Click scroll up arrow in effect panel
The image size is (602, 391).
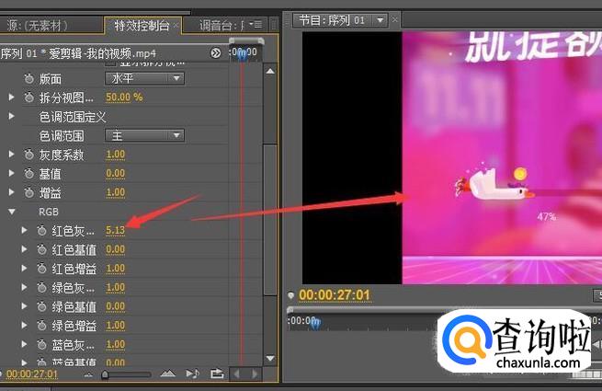[270, 71]
